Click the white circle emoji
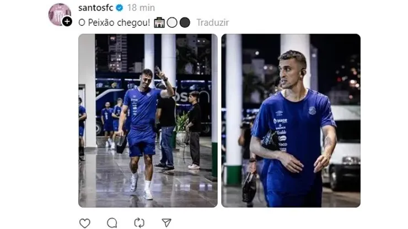The width and height of the screenshot is (408, 229). pyautogui.click(x=172, y=23)
